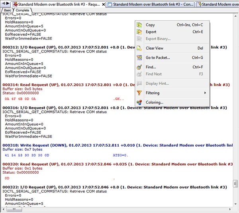Click Buffer size: 0x7 bytes line
The image size is (239, 213).
tap(22, 149)
